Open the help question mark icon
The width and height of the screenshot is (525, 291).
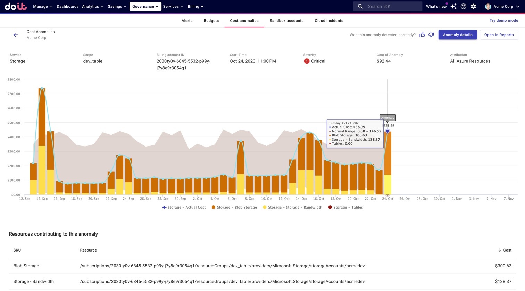(463, 6)
